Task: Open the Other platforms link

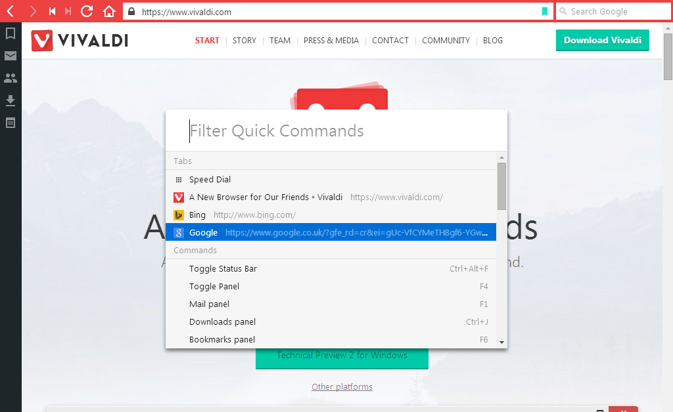Action: click(342, 386)
